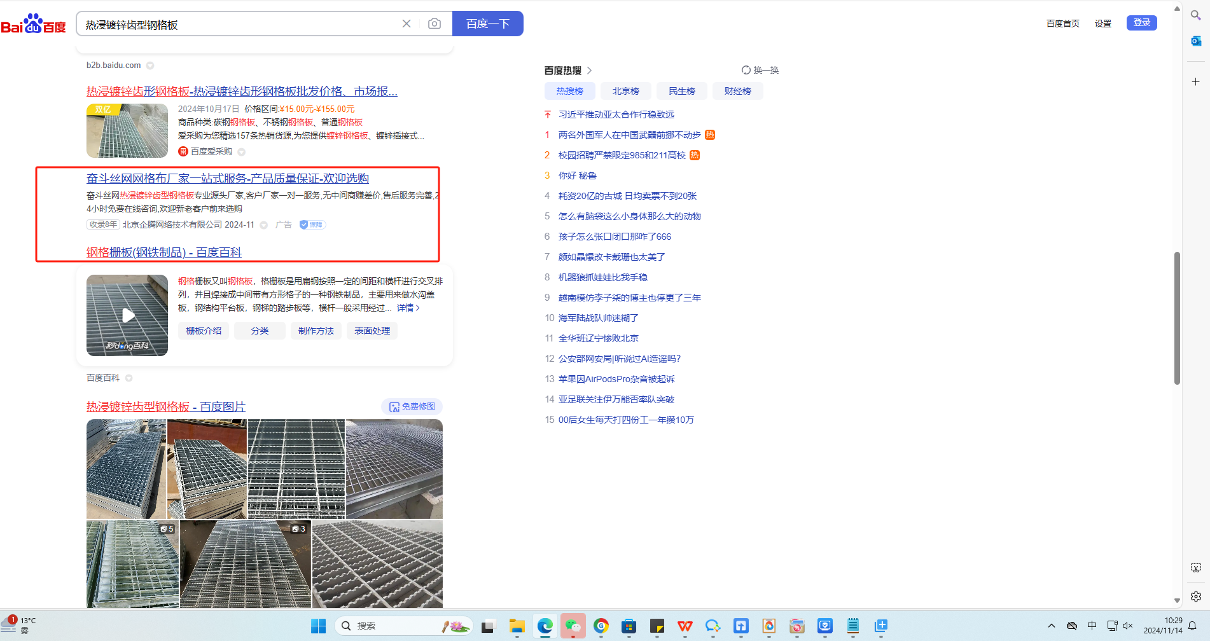Expand 详情 link in encyclopedia snippet
The image size is (1210, 641).
(408, 308)
